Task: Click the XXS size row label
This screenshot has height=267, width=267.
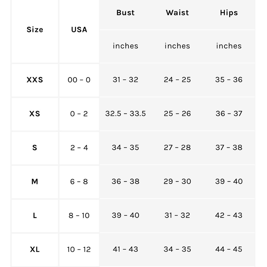Action: [35, 80]
